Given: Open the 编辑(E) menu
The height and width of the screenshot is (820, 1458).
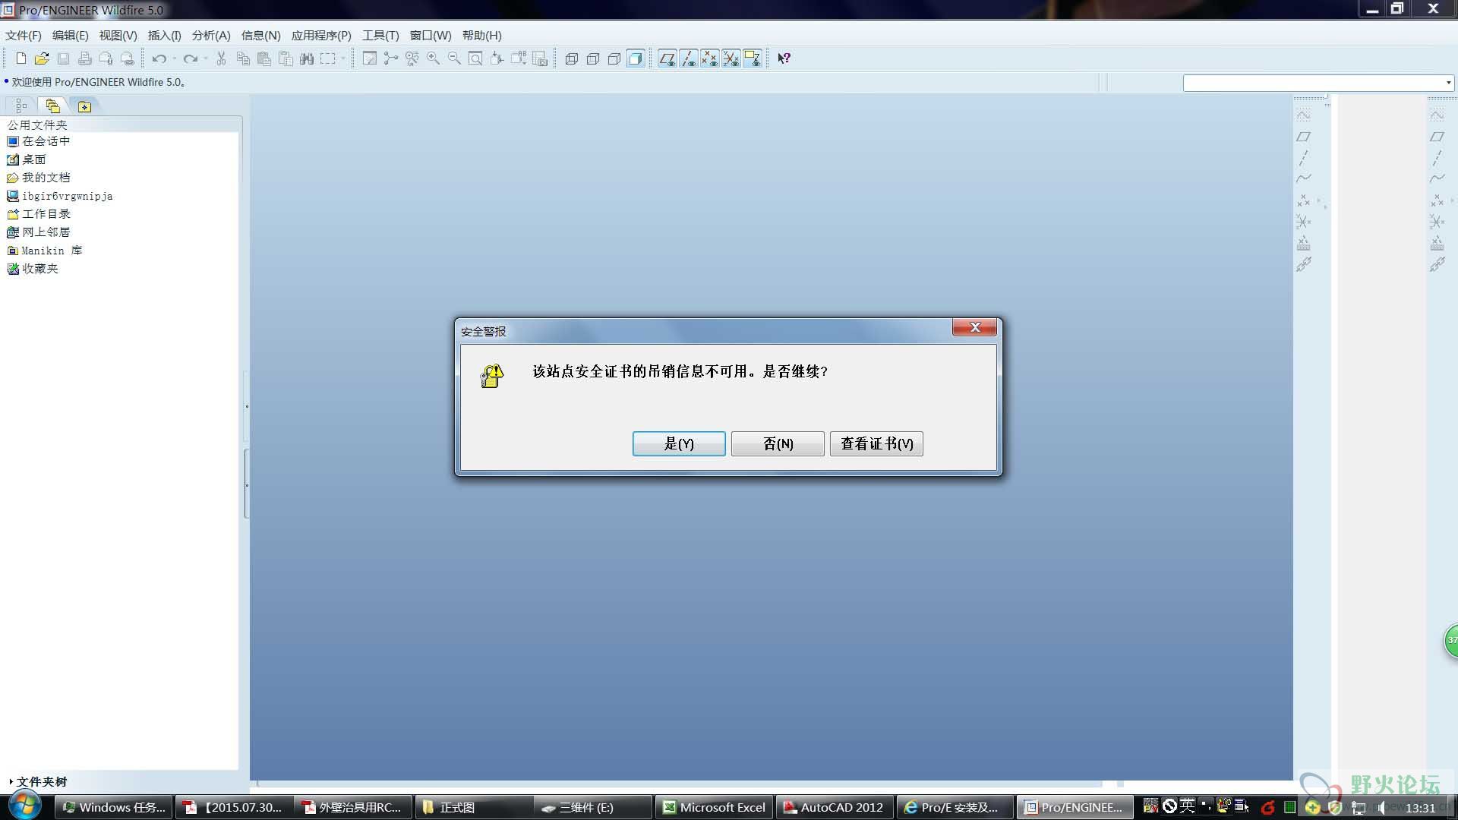Looking at the screenshot, I should coord(70,35).
